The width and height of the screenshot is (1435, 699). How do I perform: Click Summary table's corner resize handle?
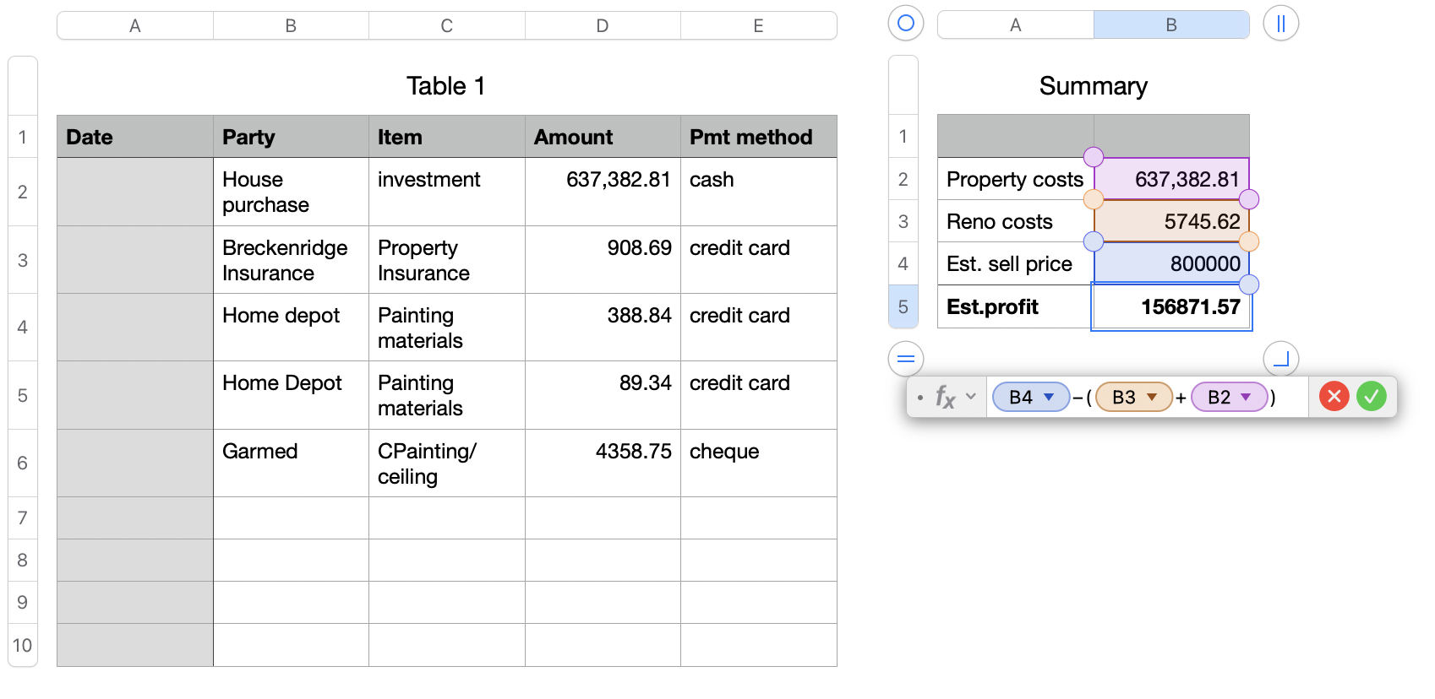coord(1280,359)
